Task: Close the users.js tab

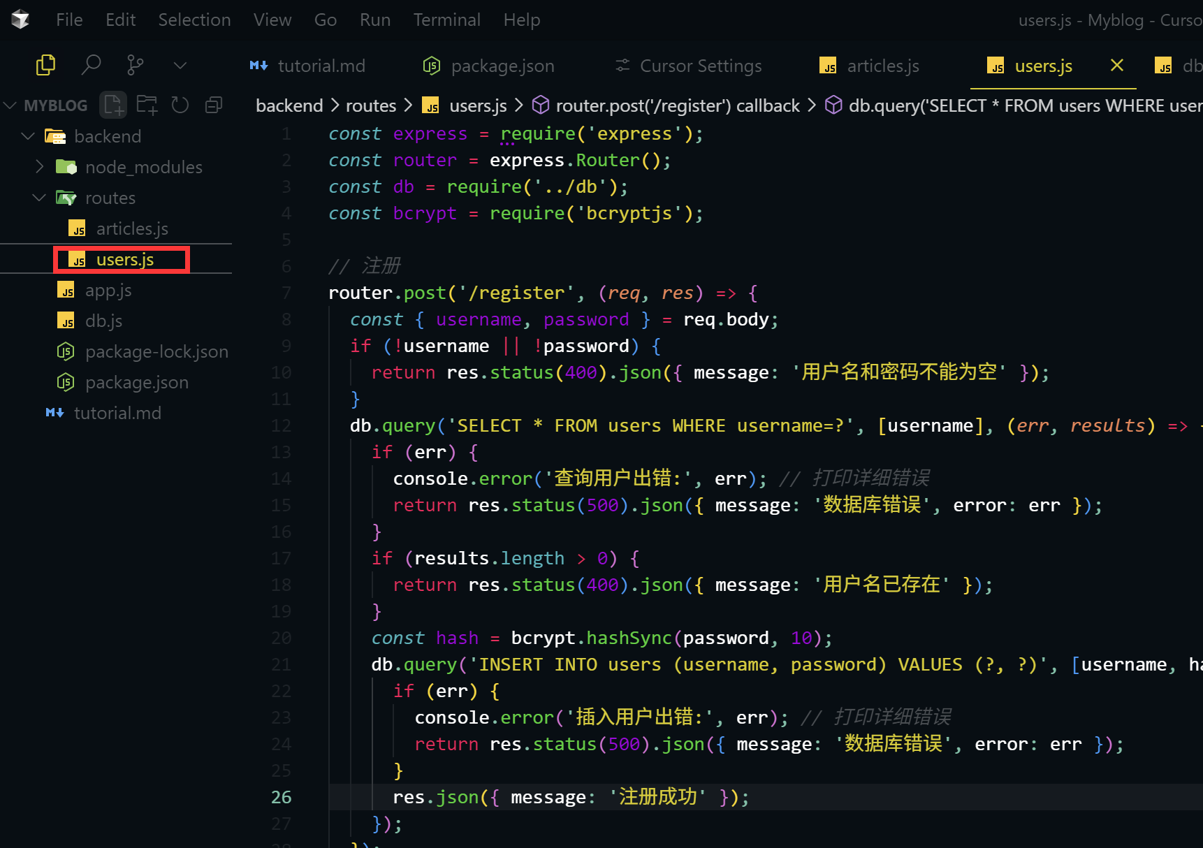Action: [x=1117, y=65]
